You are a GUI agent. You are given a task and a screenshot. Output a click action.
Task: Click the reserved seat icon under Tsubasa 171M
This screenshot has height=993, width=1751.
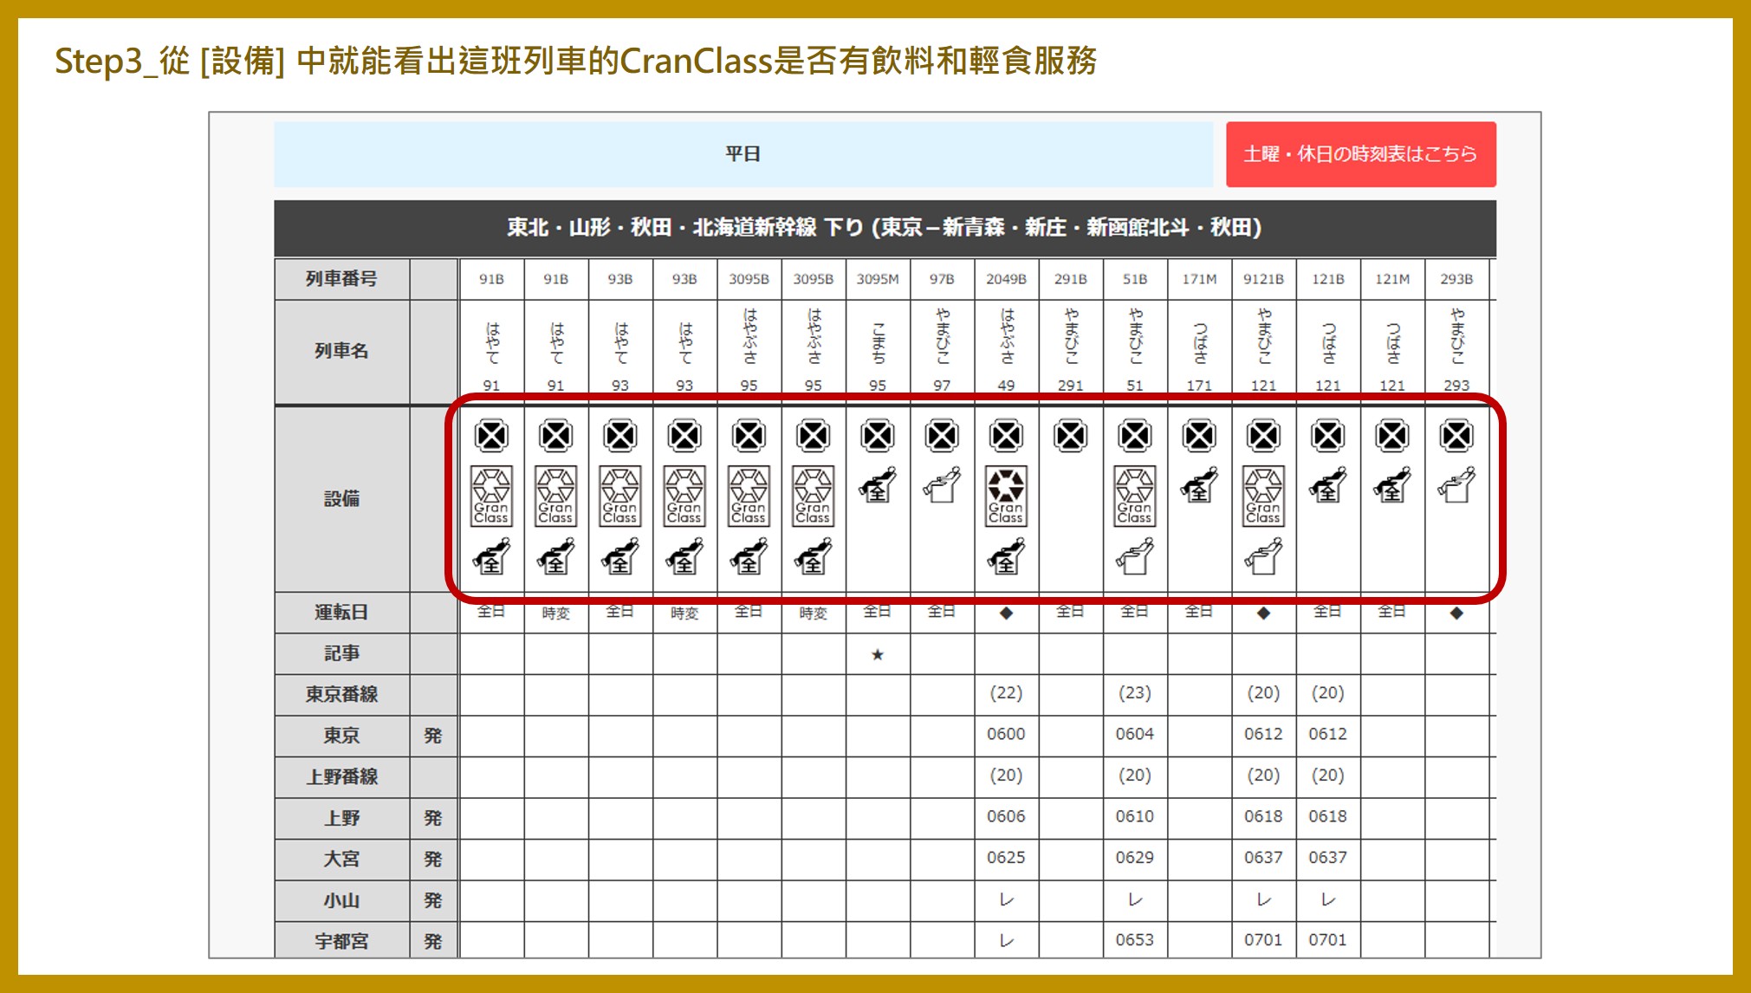coord(1198,485)
